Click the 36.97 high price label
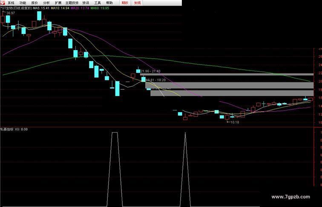Image resolution: width=322 pixels, height=207 pixels. (x=11, y=13)
